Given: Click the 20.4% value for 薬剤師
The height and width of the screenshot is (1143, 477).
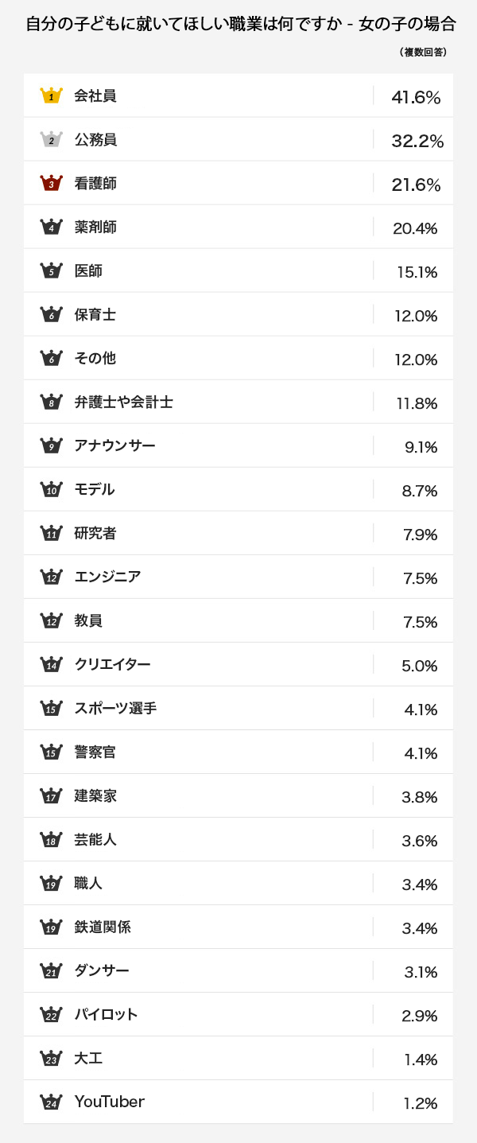Looking at the screenshot, I should (x=415, y=228).
